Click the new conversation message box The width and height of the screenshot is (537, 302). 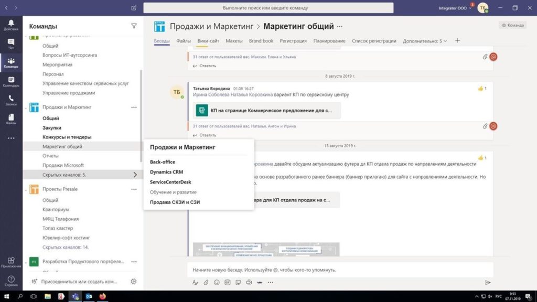[340, 270]
